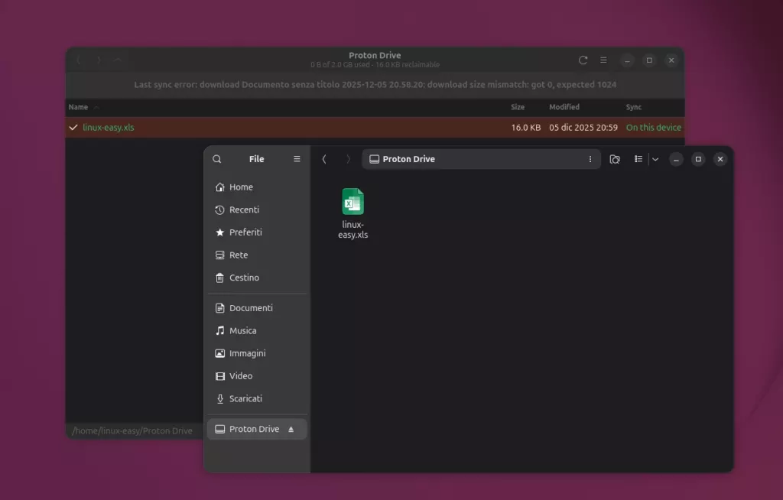Open Recenti in sidebar
Image resolution: width=783 pixels, height=500 pixels.
click(257, 209)
